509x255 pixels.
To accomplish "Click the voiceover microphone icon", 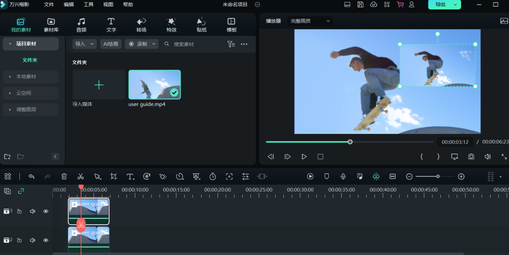I will click(x=343, y=176).
